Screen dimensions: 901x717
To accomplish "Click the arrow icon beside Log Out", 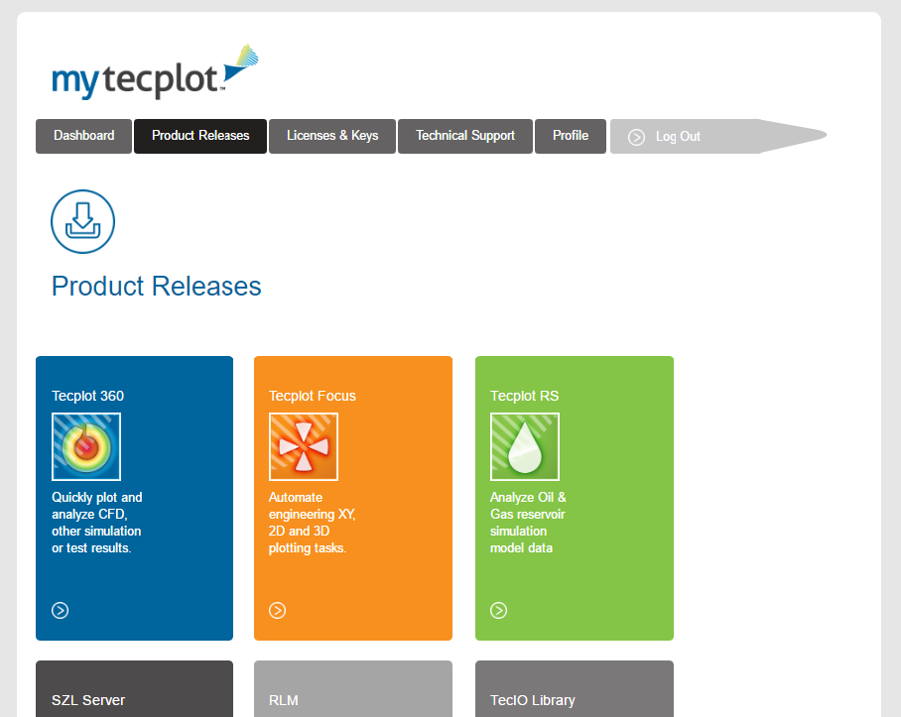I will 637,137.
